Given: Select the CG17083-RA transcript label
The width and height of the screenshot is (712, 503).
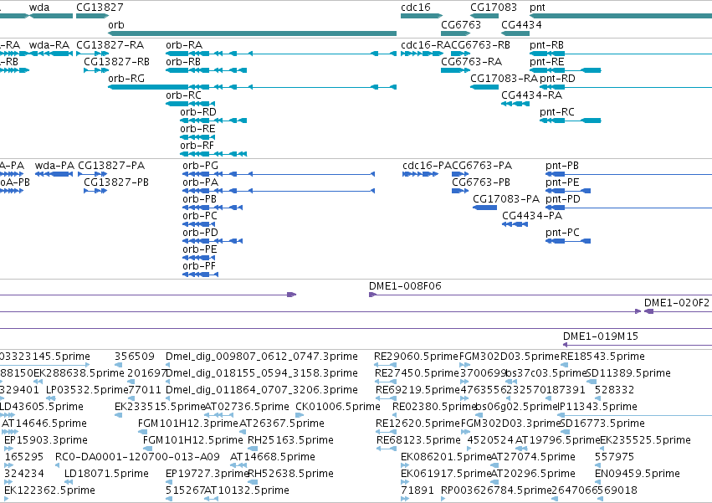Looking at the screenshot, I should pos(504,78).
